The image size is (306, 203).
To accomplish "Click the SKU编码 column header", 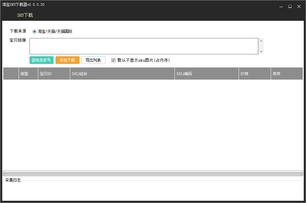I will 207,74.
